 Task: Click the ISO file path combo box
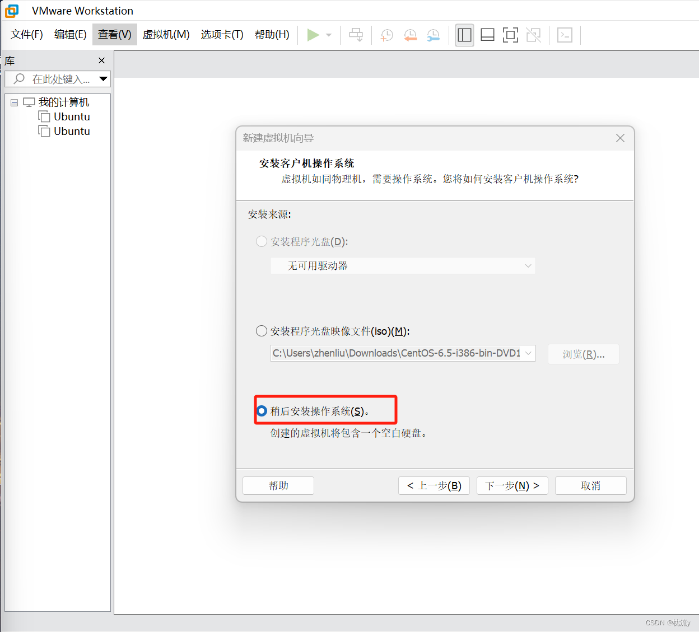[x=403, y=353]
